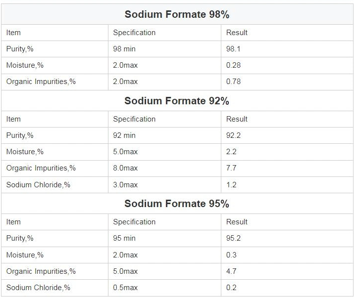
Task: Select the 1.2 sodium chloride result
Action: tap(231, 185)
